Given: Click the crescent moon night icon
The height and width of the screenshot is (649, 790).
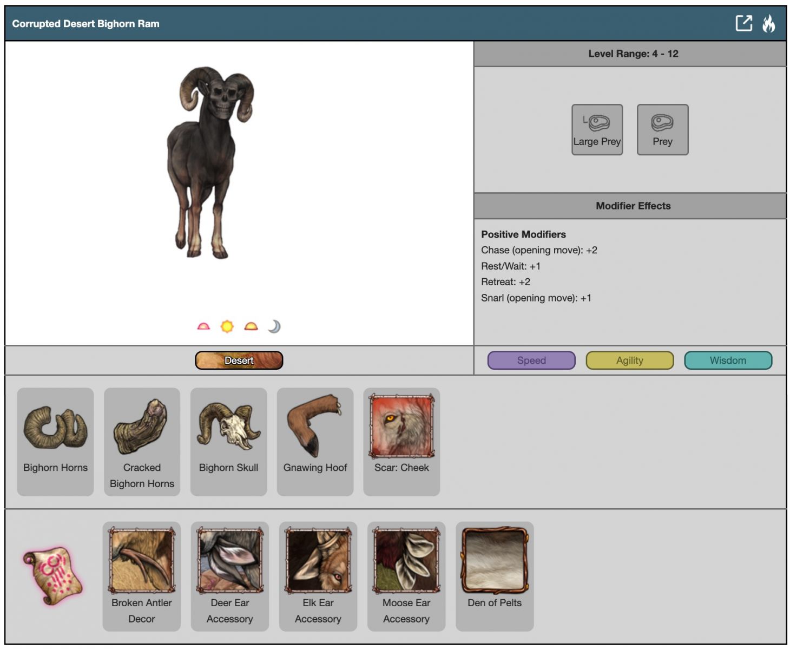Looking at the screenshot, I should point(274,326).
